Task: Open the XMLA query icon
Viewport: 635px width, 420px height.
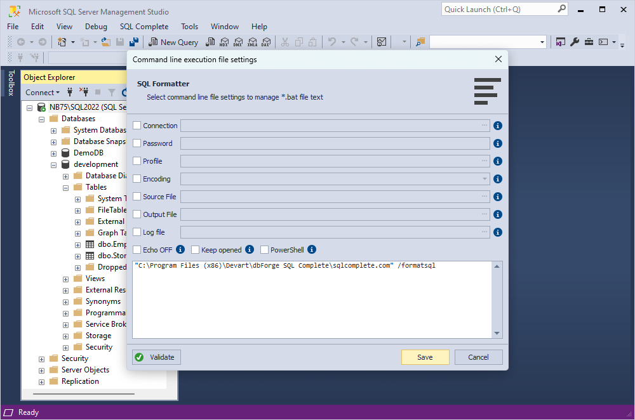Action: (x=252, y=42)
